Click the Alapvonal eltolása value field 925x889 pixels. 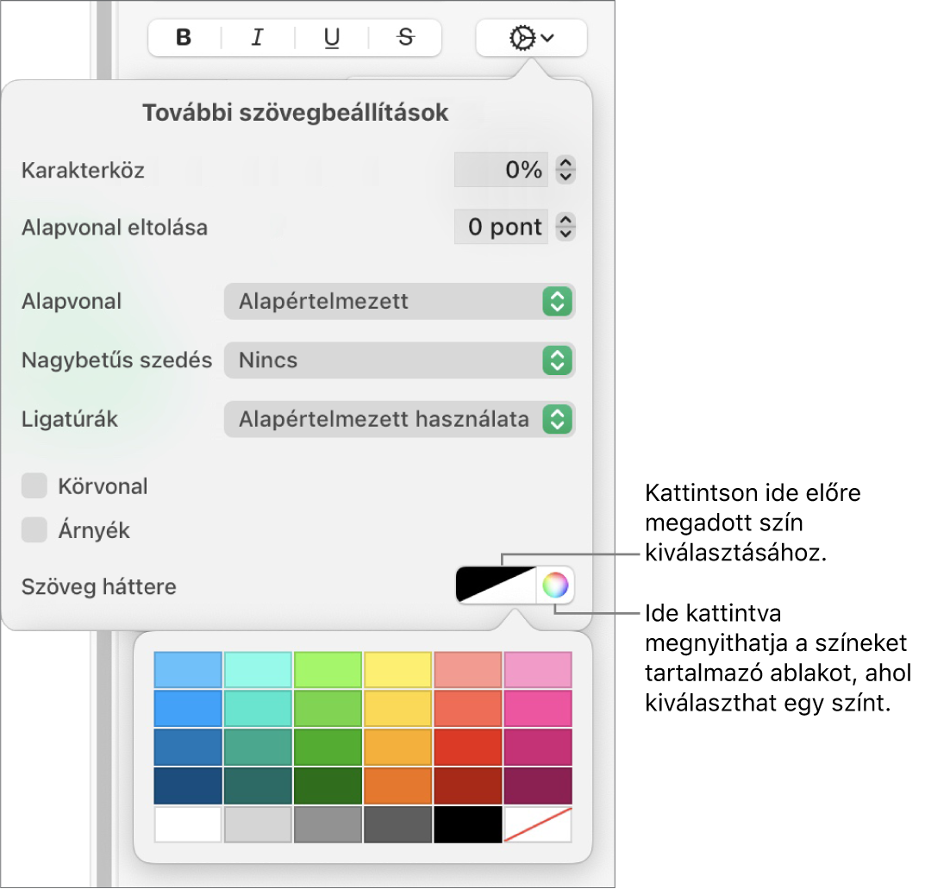501,227
